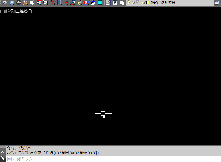221x162 pixels.
Task: Open the 俯视 view controls menu
Action: (x=10, y=11)
